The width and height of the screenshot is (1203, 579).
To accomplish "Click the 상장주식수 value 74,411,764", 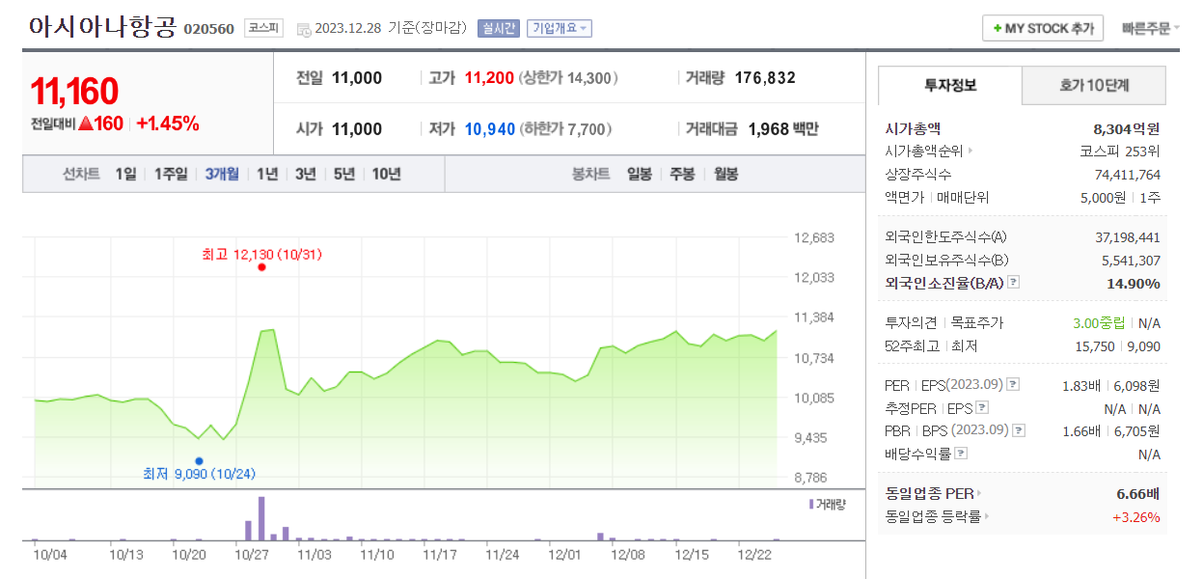I will (1128, 174).
